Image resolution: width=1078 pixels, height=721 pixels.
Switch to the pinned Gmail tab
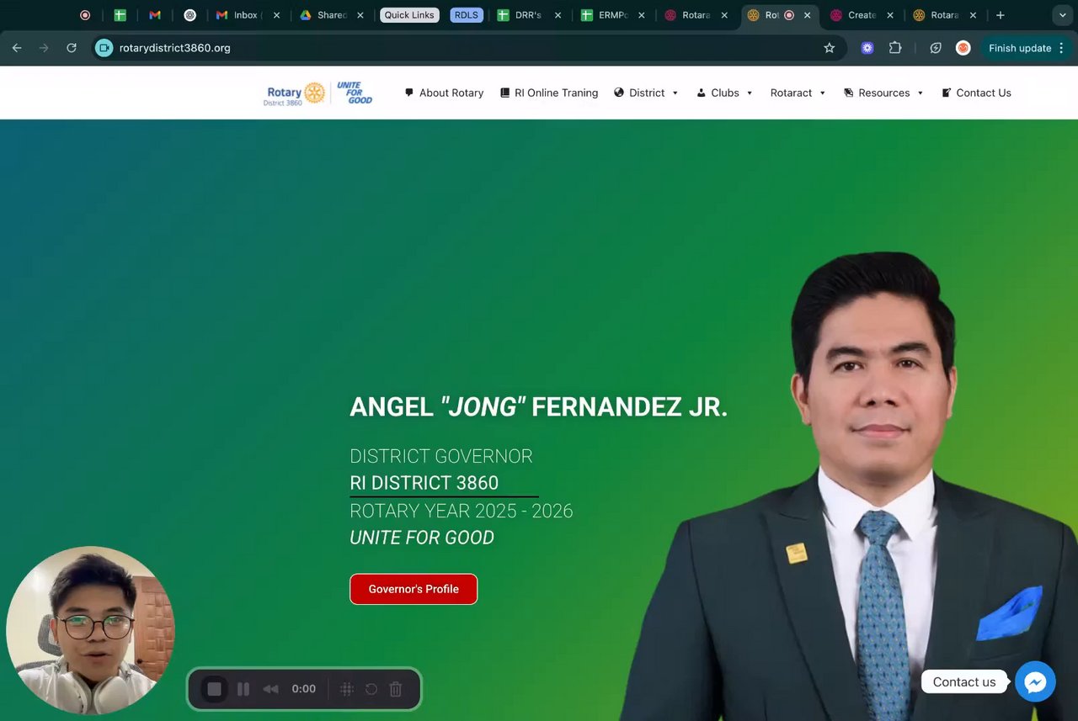155,15
